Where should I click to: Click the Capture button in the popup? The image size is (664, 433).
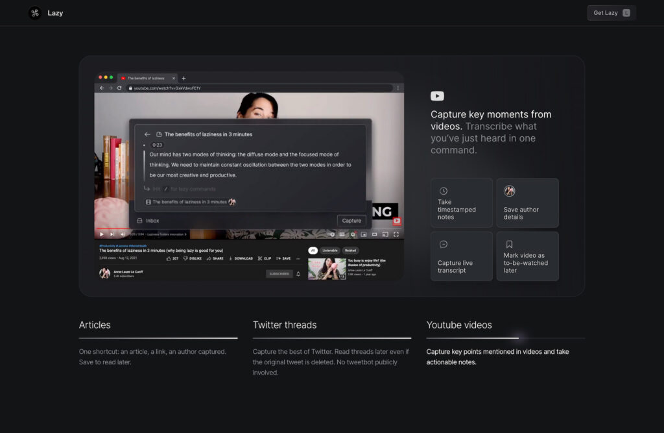[351, 221]
